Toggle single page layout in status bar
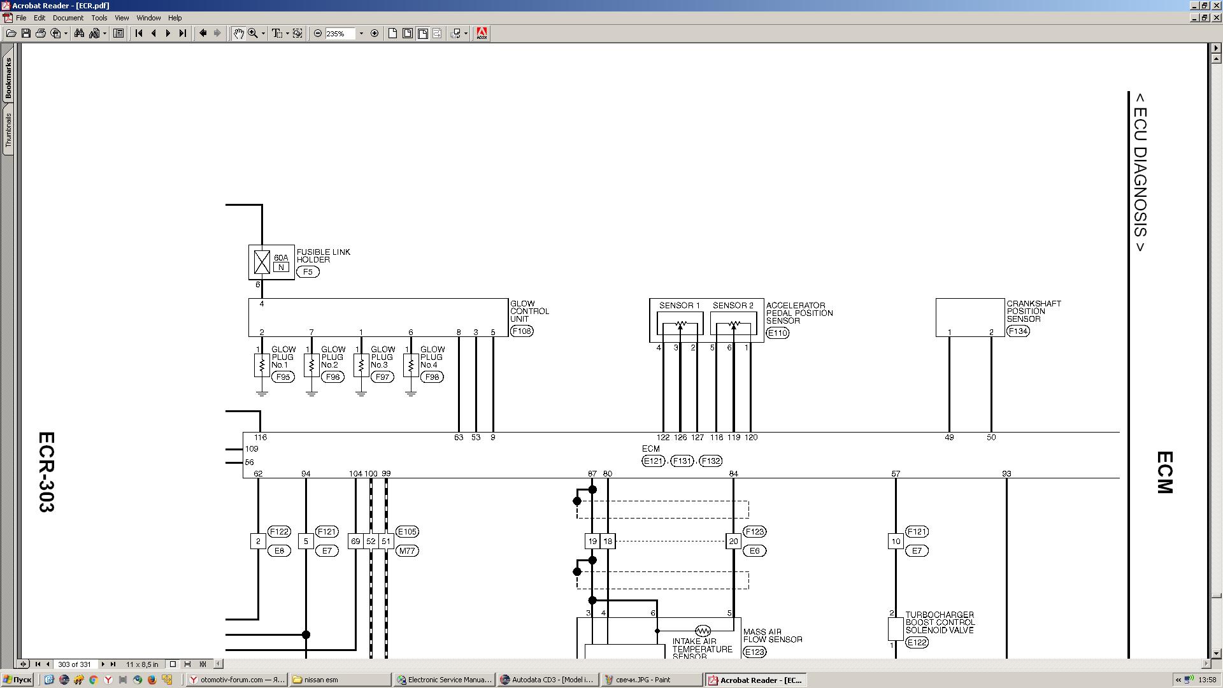Viewport: 1223px width, 688px height. (173, 664)
